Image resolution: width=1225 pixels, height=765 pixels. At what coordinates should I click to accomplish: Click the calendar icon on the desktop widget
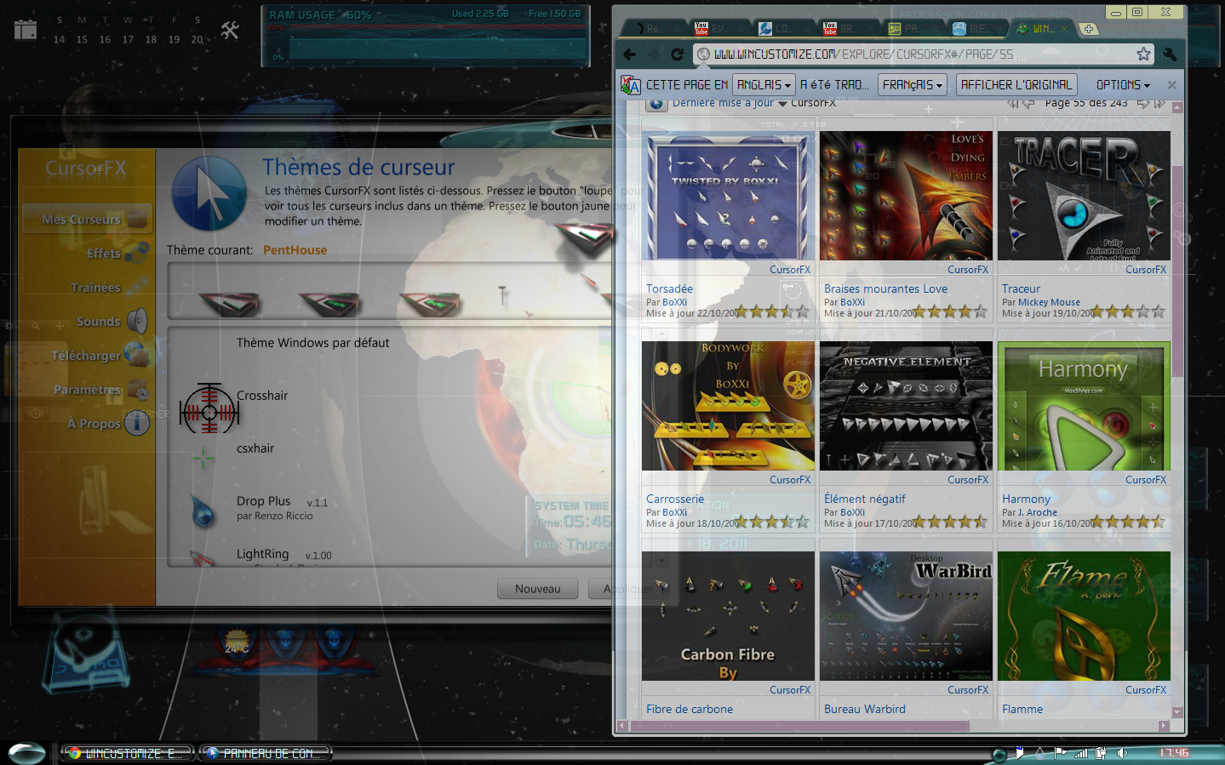[x=26, y=29]
